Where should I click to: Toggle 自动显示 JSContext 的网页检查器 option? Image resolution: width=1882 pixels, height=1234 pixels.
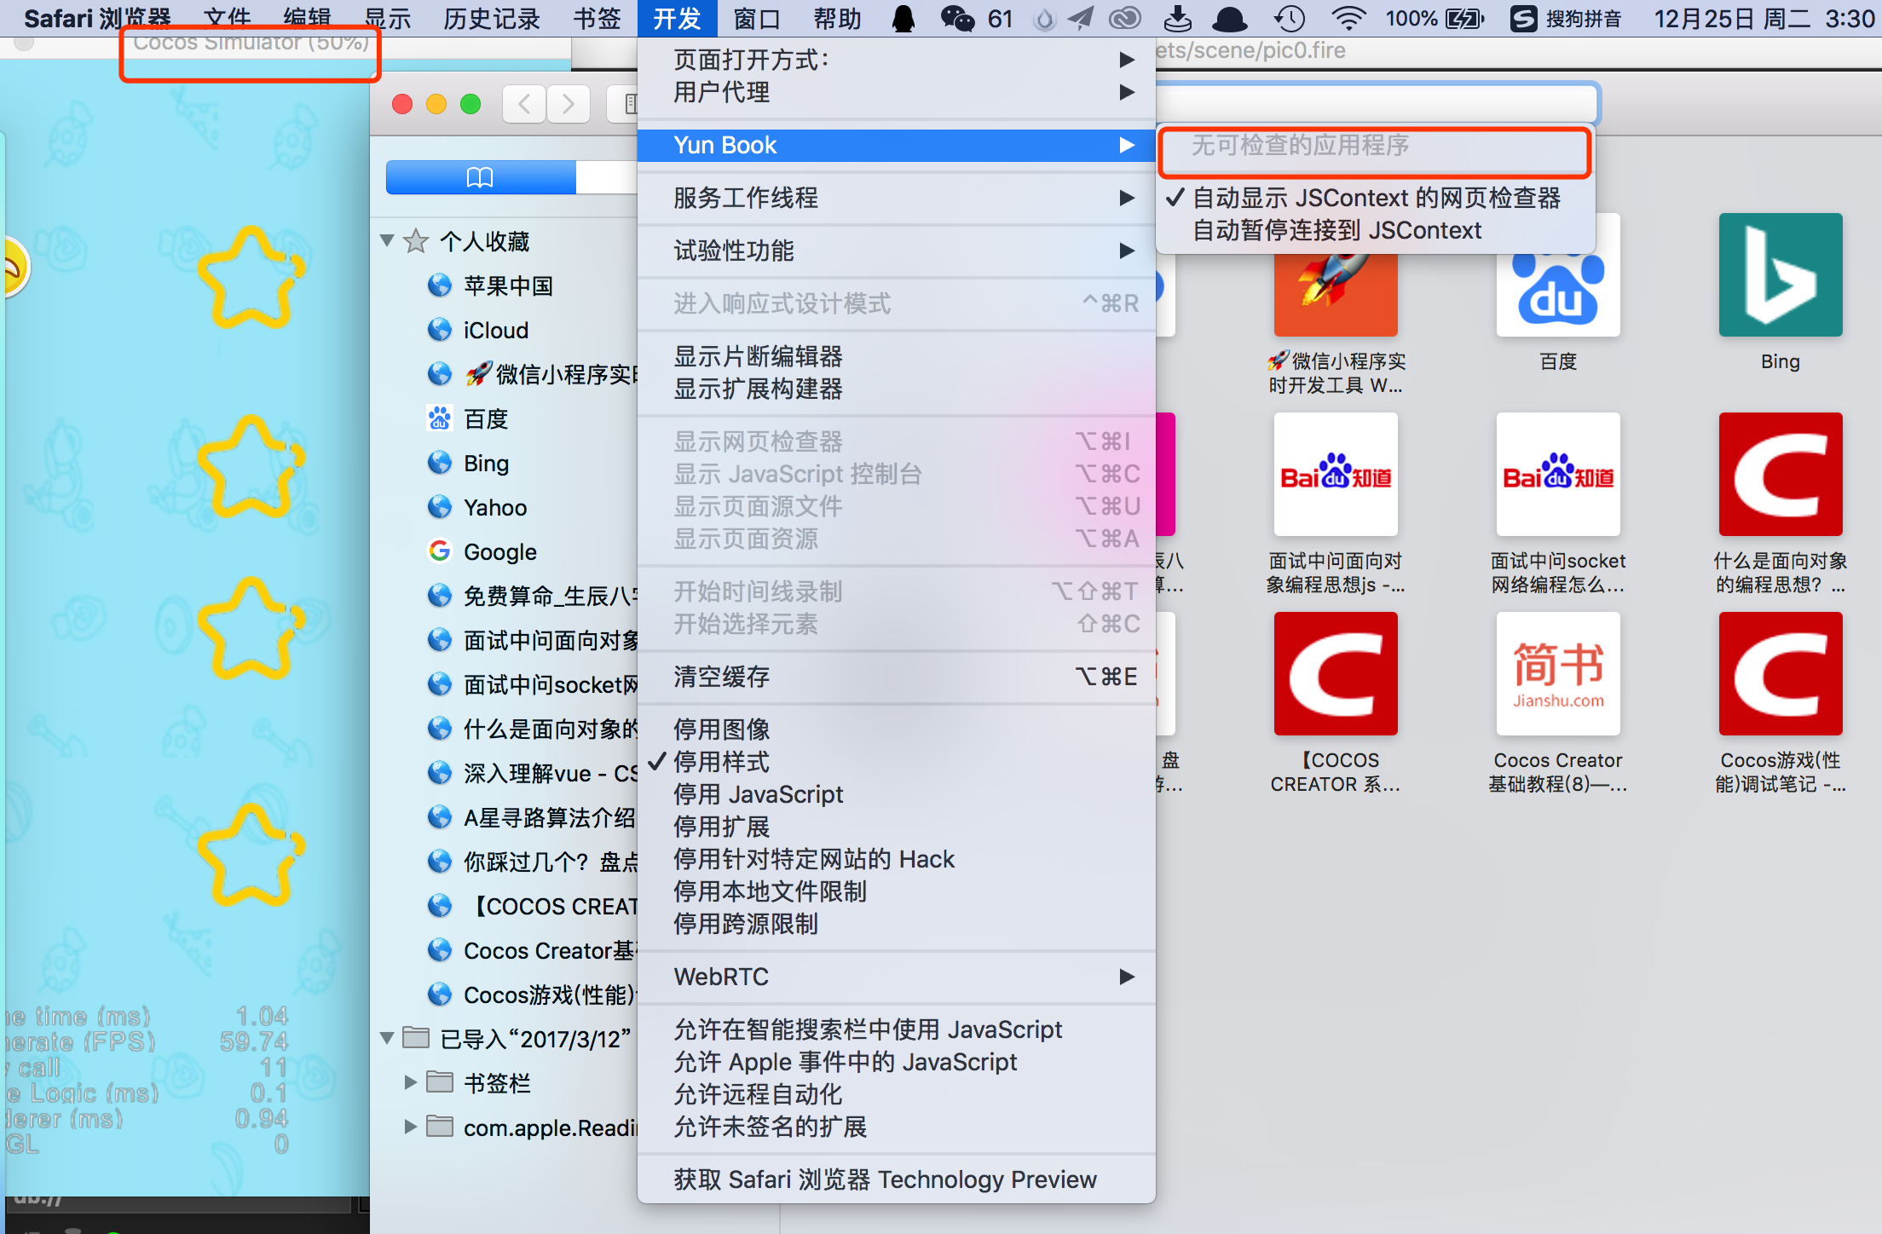1375,198
